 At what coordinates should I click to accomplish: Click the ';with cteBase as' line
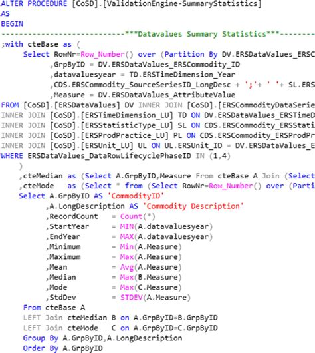pos(41,44)
